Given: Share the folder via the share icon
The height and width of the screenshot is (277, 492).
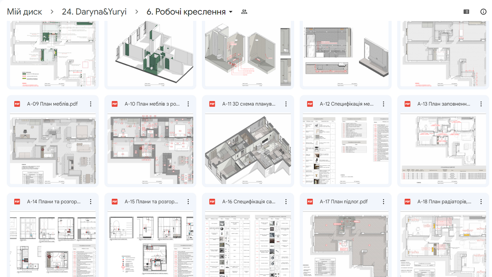Looking at the screenshot, I should pos(244,12).
